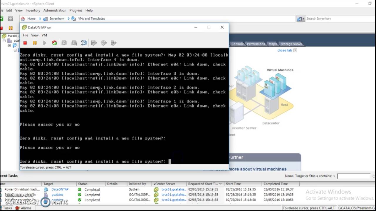Viewport: 376px width, 211px height.
Task: Click into the Search Inventory field
Action: (x=340, y=18)
